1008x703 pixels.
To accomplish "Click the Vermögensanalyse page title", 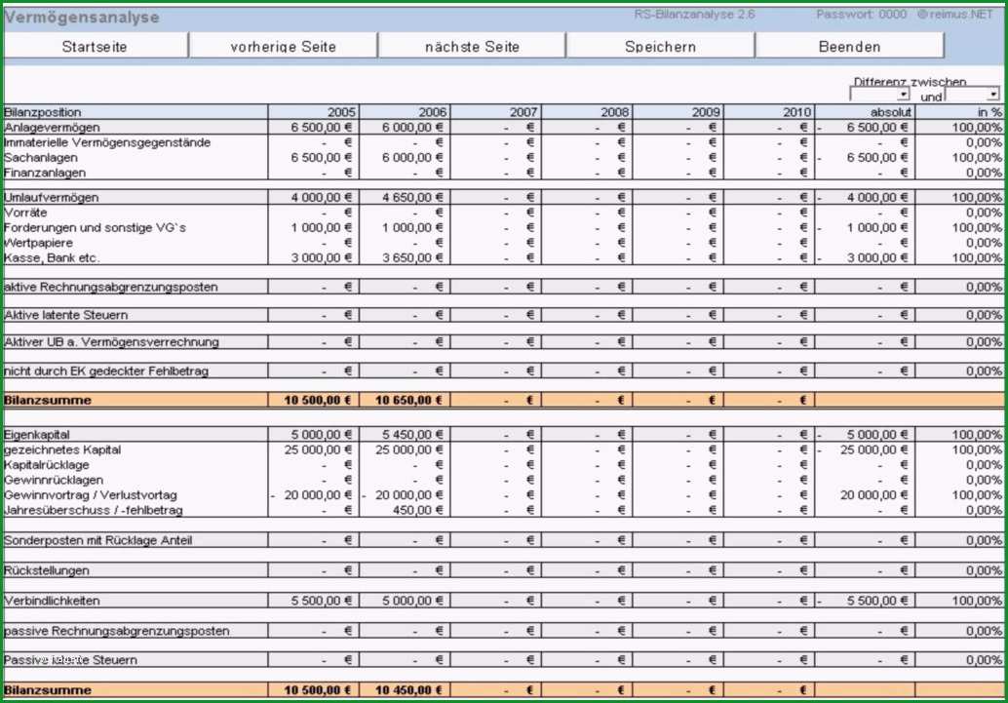I will pyautogui.click(x=82, y=18).
